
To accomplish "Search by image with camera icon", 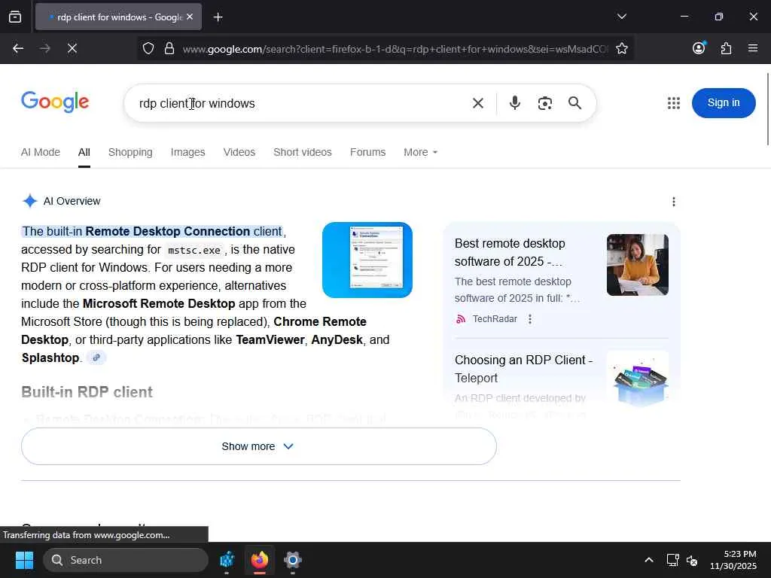I will point(545,103).
